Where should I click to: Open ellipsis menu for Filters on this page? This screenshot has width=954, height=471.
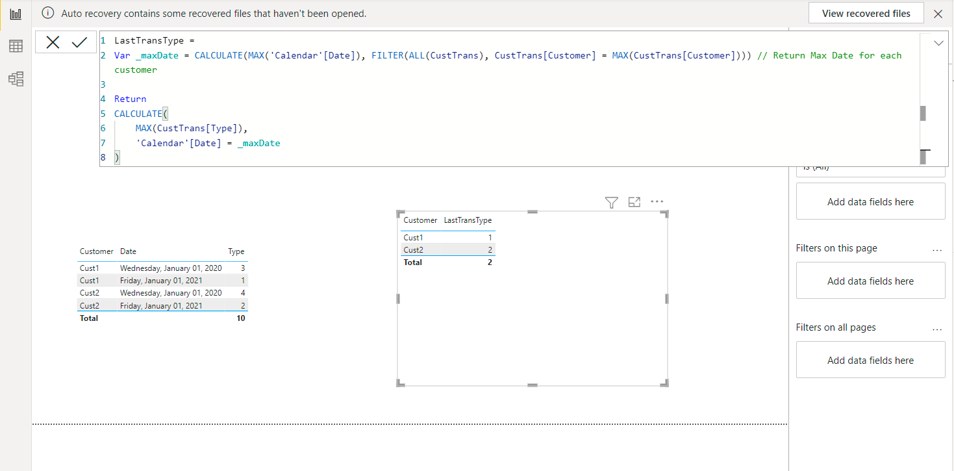[937, 249]
